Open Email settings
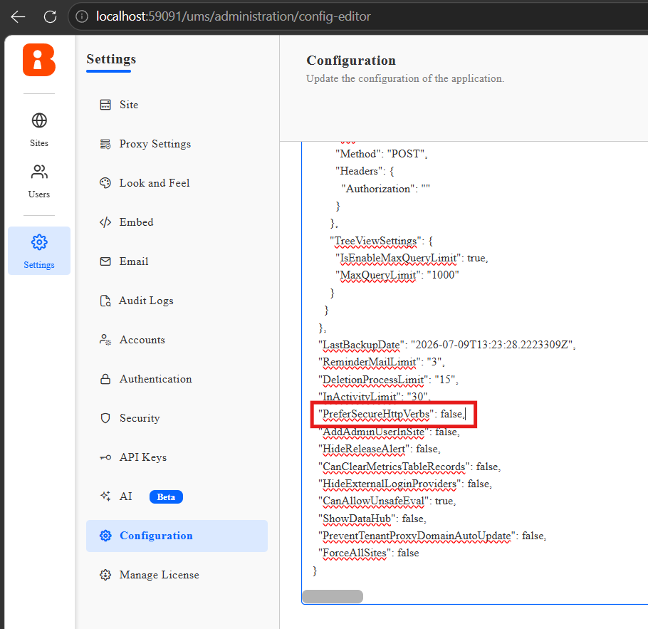Screen dimensions: 648x629 click(134, 261)
